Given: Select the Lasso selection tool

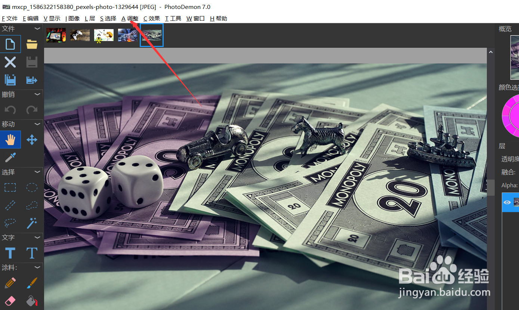Looking at the screenshot, I should [x=10, y=223].
